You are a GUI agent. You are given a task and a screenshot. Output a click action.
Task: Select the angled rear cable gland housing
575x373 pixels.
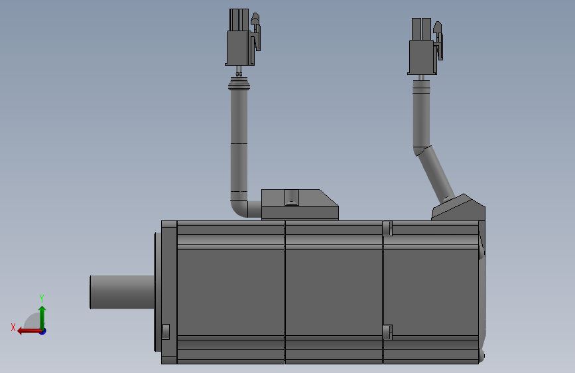coord(458,208)
